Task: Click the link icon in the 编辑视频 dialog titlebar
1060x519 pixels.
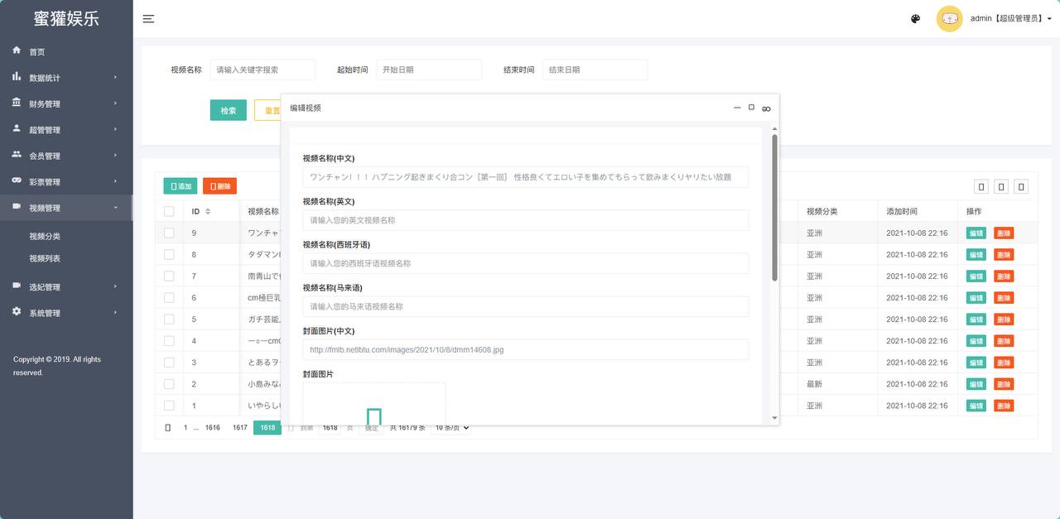Action: (766, 108)
